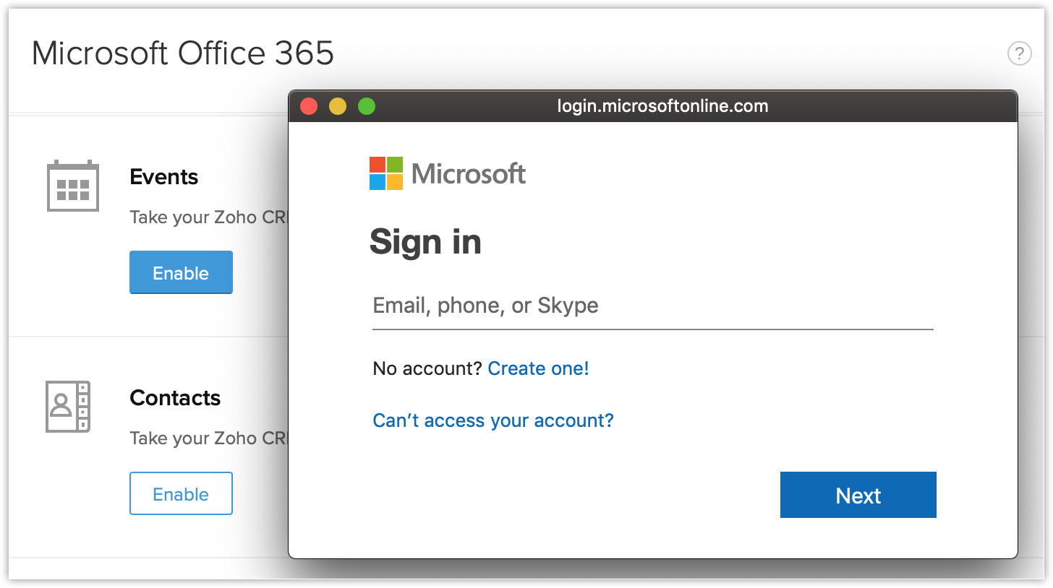Open the help question mark icon
This screenshot has width=1053, height=588.
point(1019,53)
